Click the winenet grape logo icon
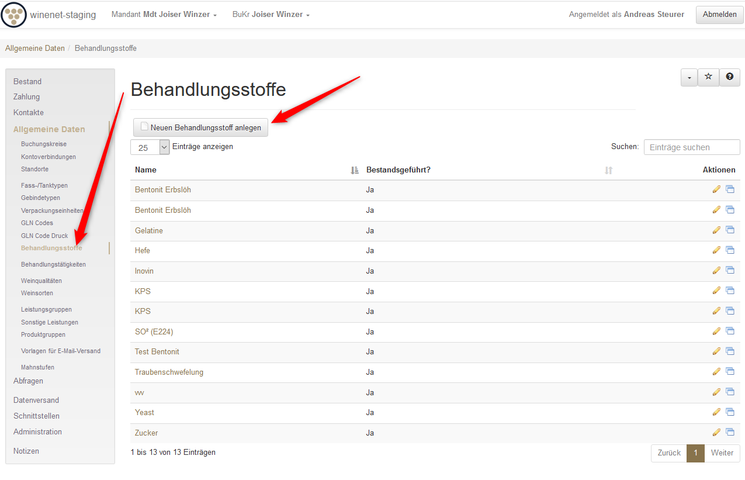 [14, 15]
